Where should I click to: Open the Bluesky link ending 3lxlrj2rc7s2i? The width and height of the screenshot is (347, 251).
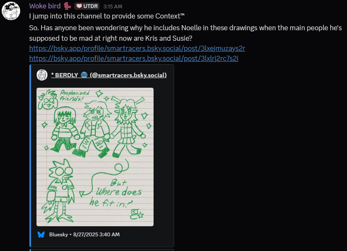[x=133, y=58]
